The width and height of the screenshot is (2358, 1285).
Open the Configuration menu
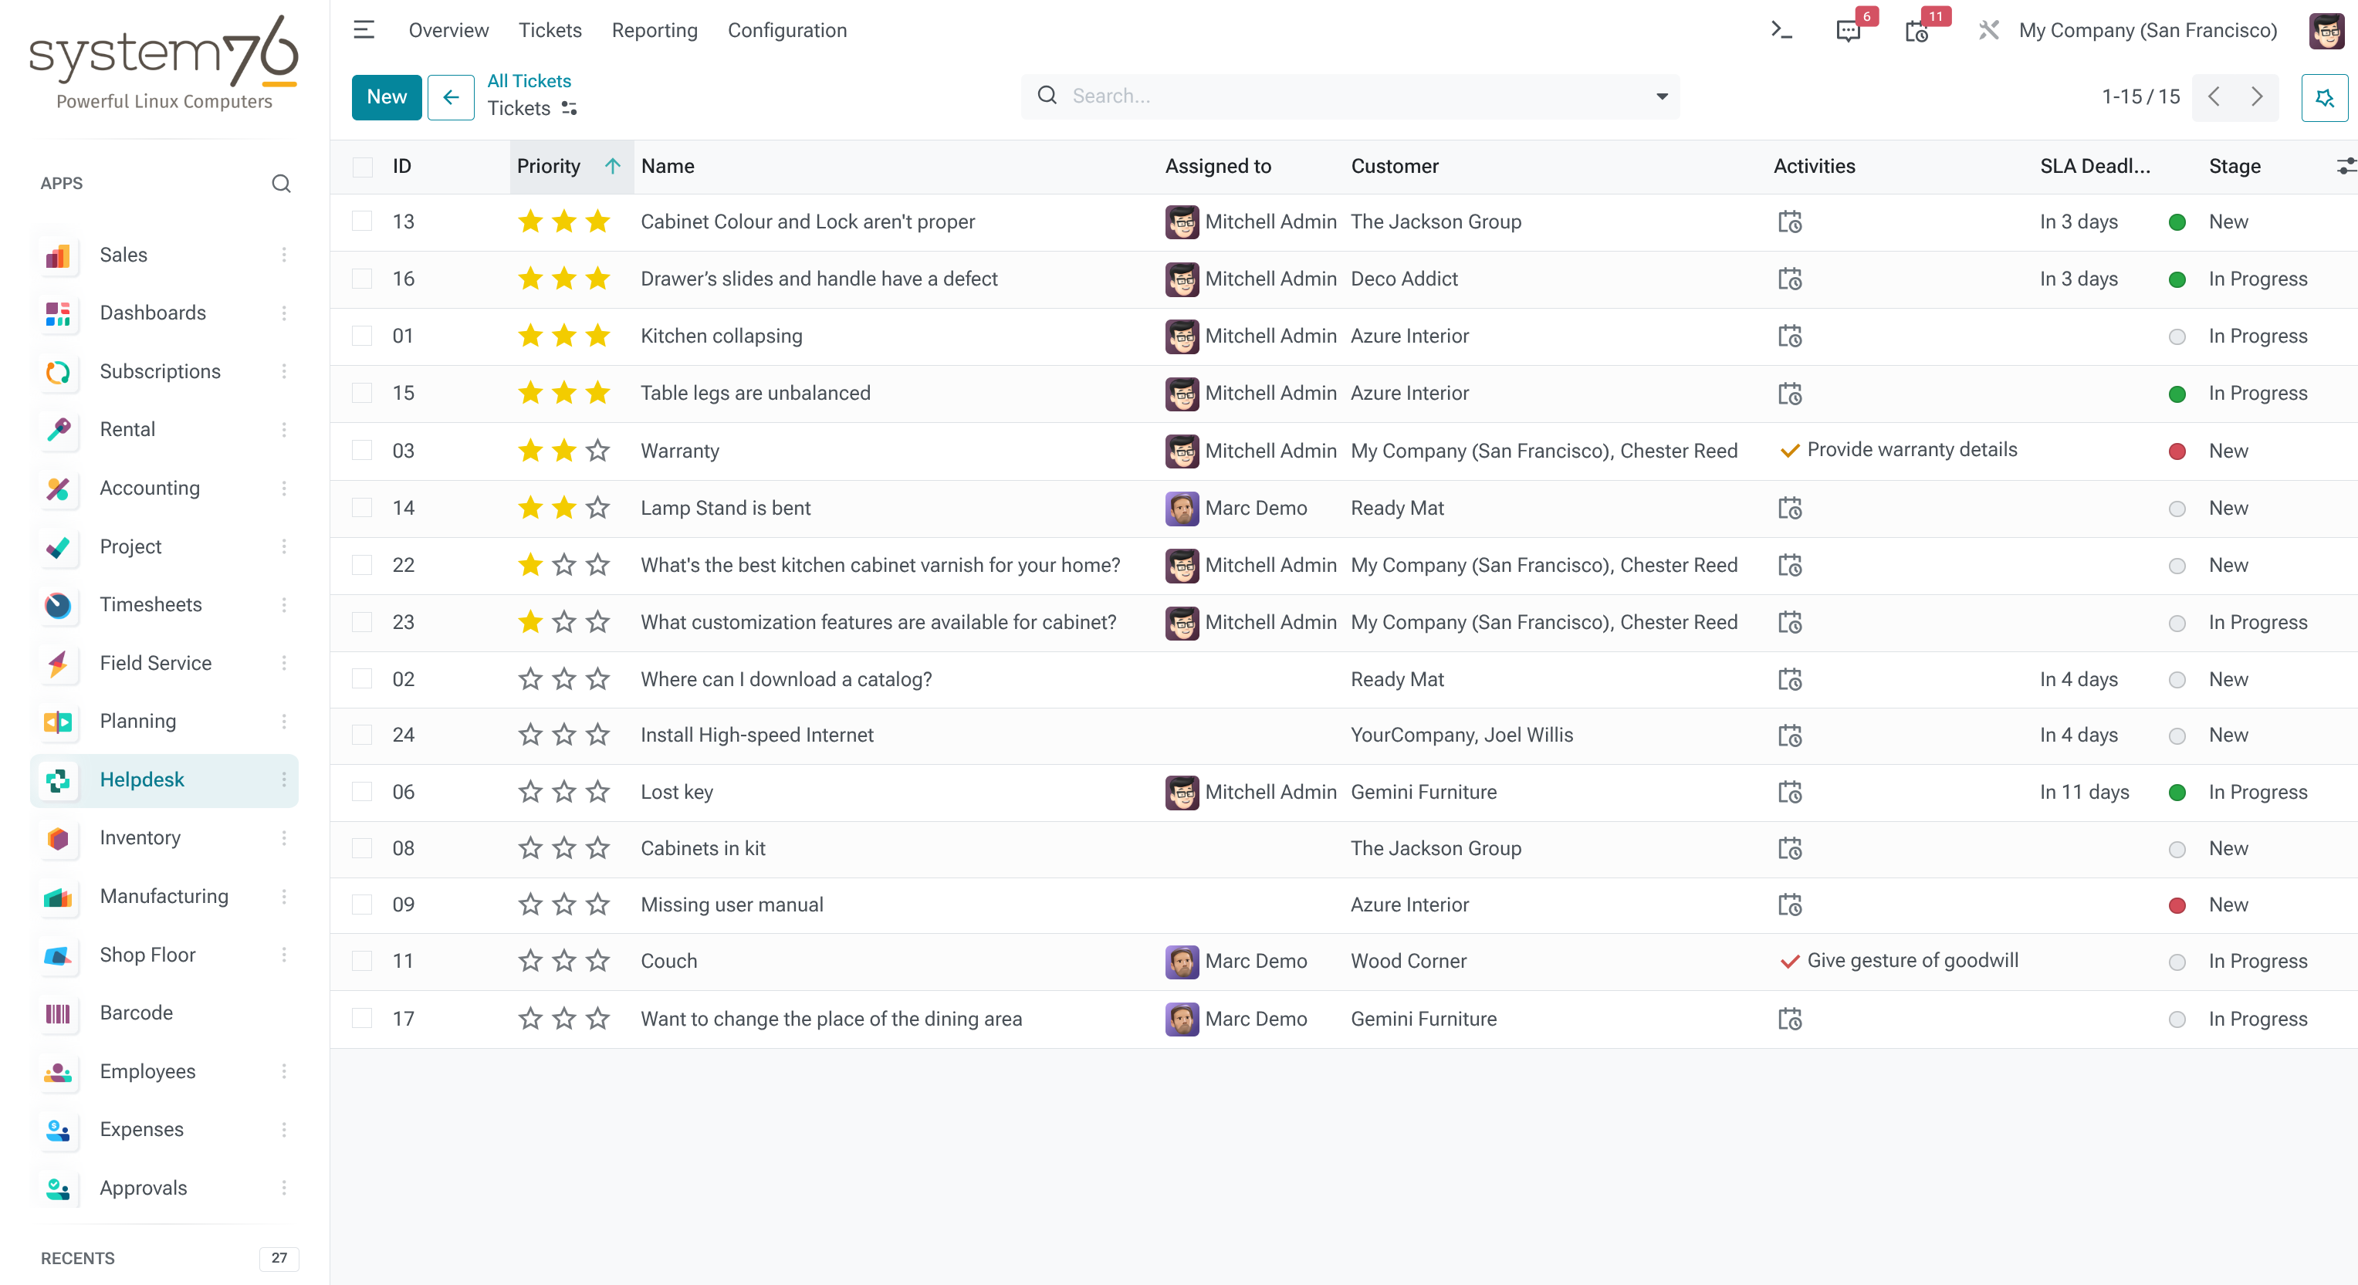(x=787, y=30)
